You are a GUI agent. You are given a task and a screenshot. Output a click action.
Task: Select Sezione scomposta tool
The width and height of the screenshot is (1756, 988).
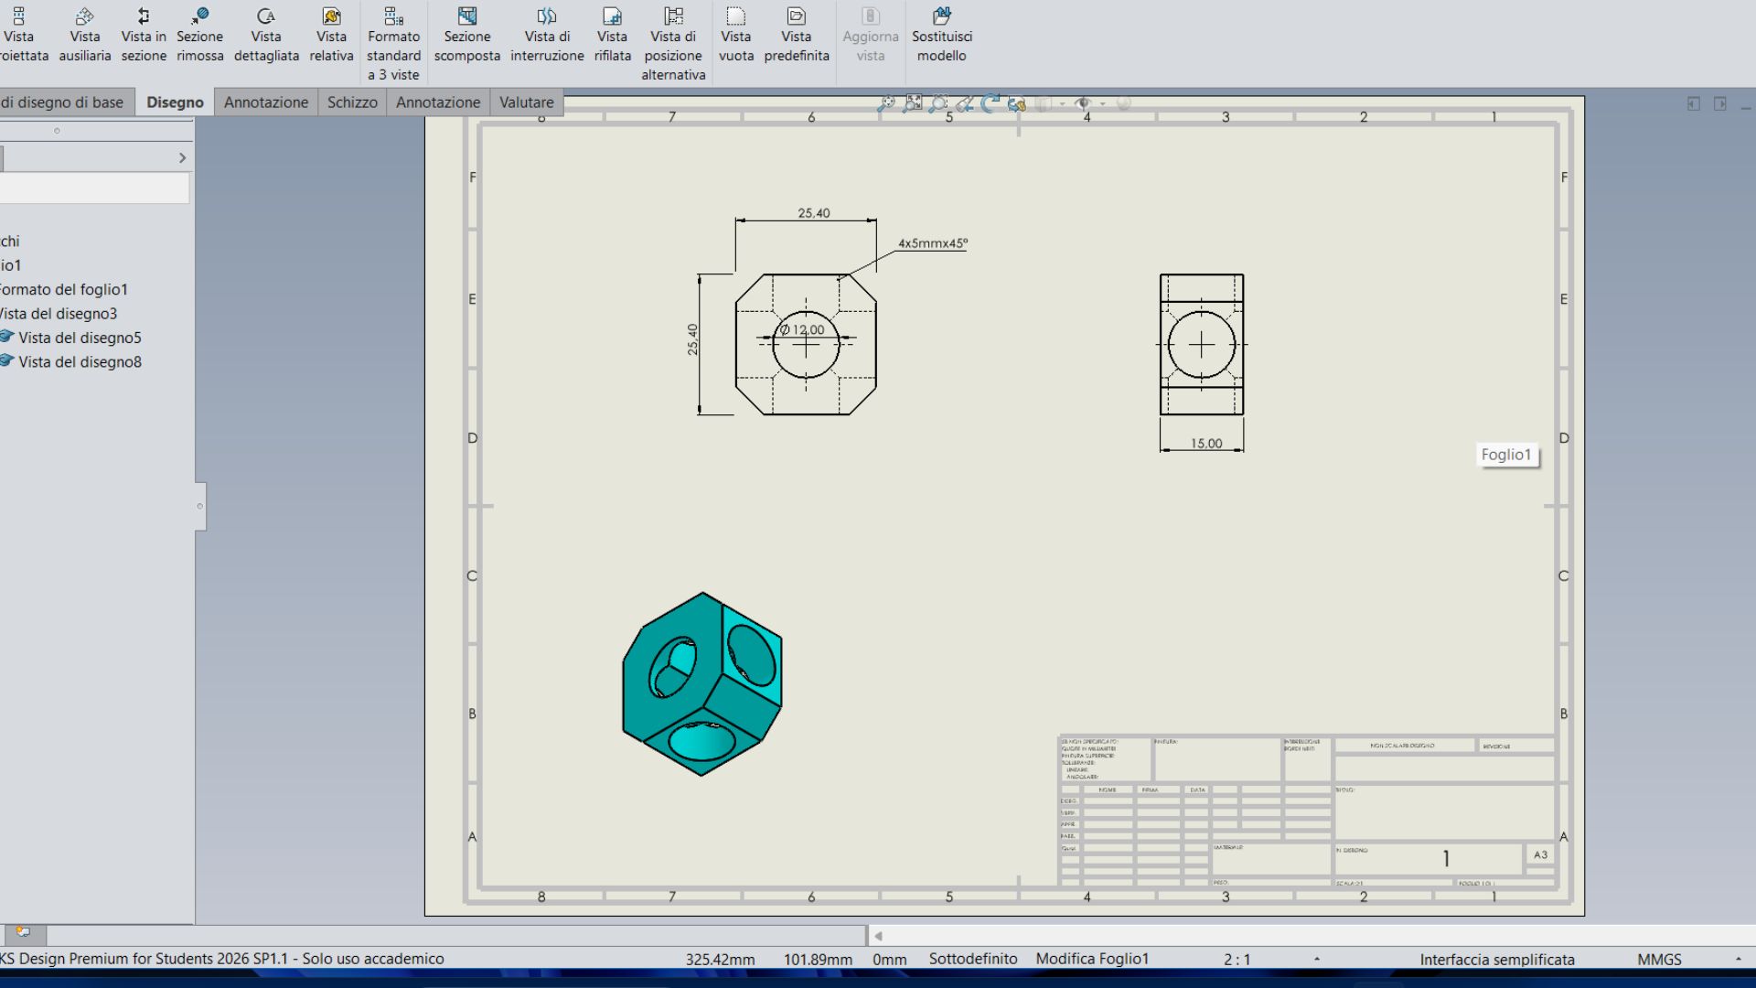coord(467,36)
